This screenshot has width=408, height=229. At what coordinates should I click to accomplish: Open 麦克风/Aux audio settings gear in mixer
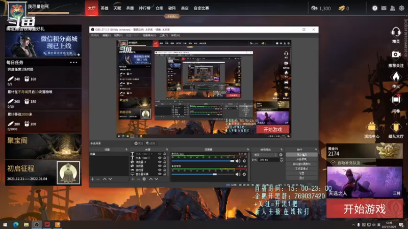coord(244,161)
